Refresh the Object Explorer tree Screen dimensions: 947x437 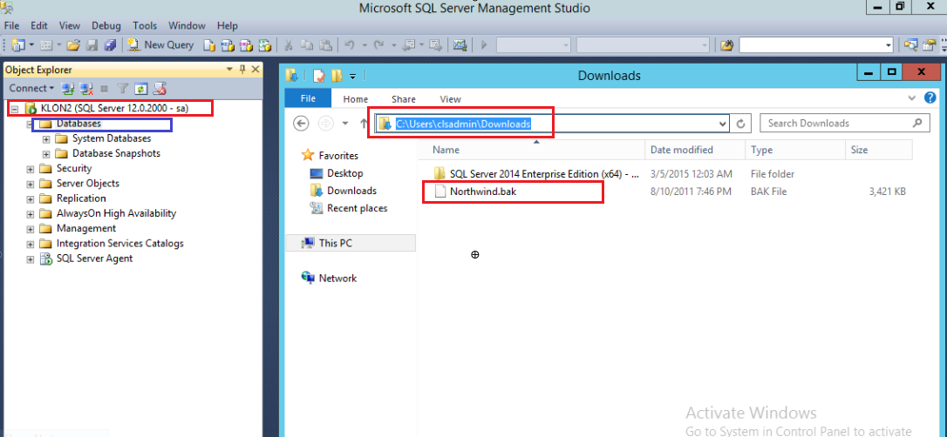tap(140, 88)
